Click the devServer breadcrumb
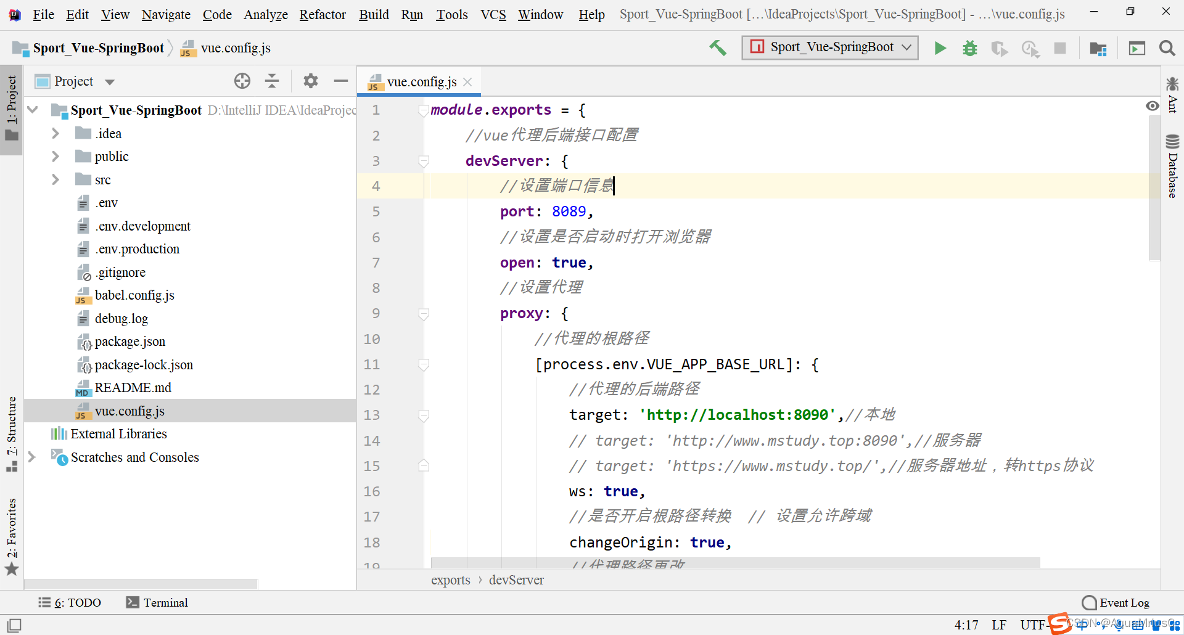The height and width of the screenshot is (635, 1184). (x=516, y=580)
